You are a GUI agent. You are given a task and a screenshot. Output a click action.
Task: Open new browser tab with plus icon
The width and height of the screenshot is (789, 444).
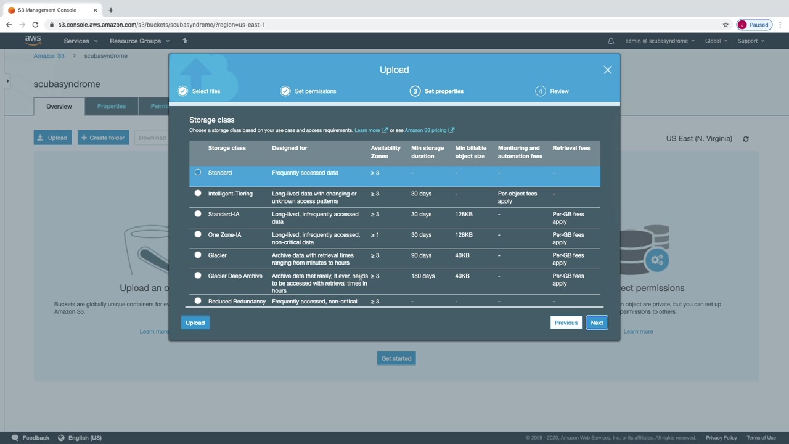tap(111, 10)
